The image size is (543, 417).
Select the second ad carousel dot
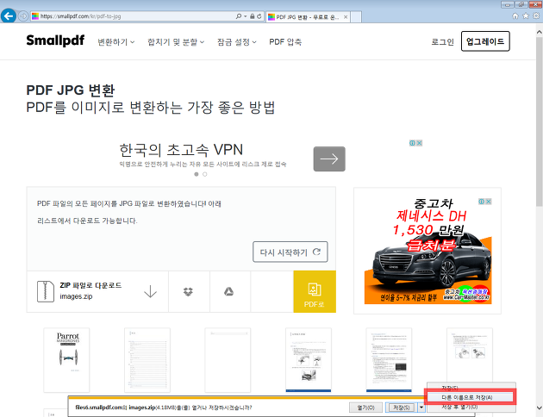coord(204,174)
